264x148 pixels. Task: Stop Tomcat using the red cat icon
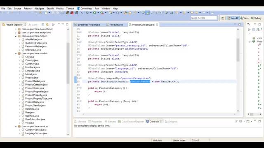click(x=72, y=13)
